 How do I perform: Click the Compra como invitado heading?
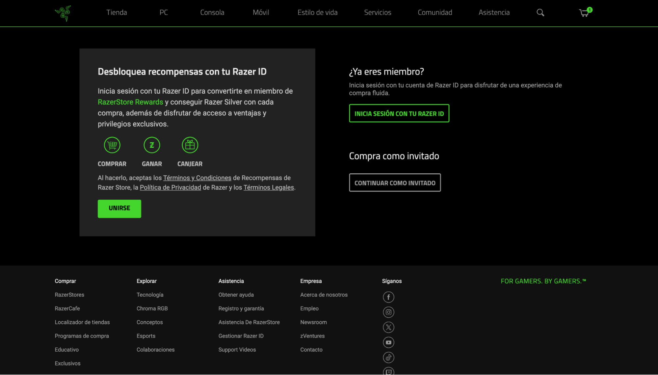[x=394, y=156]
